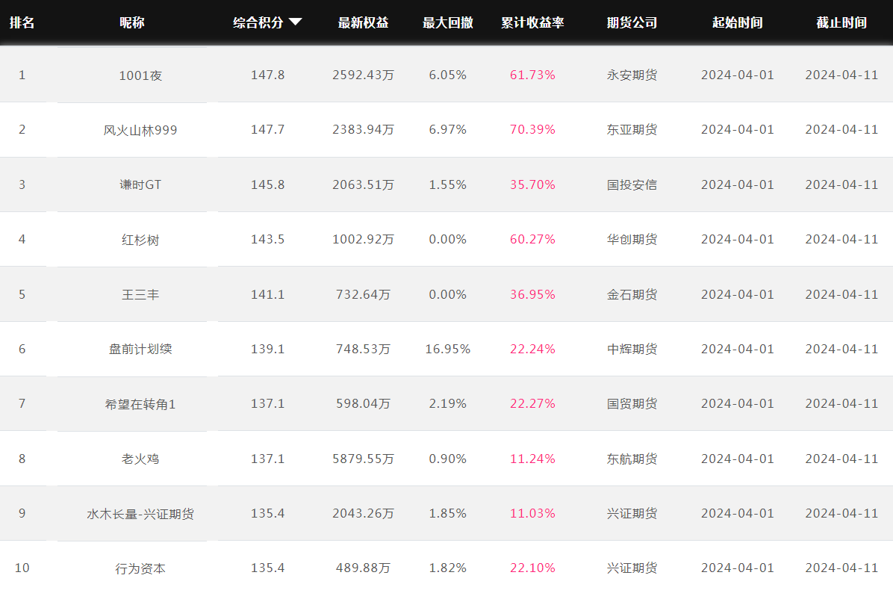Screen dimensions: 893x593
Task: Click rank number 10
Action: [x=22, y=568]
